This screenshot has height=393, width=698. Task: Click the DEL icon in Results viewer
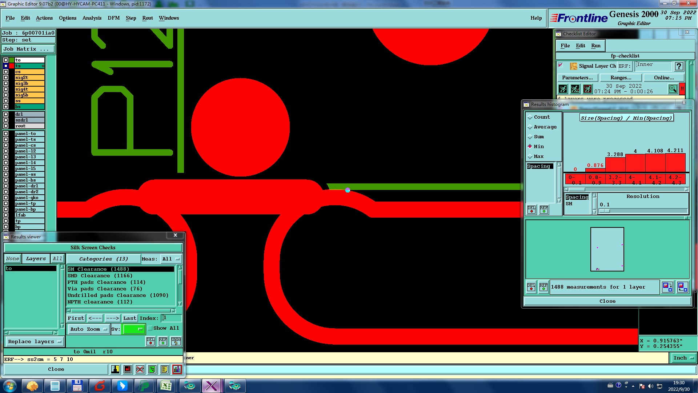[151, 341]
